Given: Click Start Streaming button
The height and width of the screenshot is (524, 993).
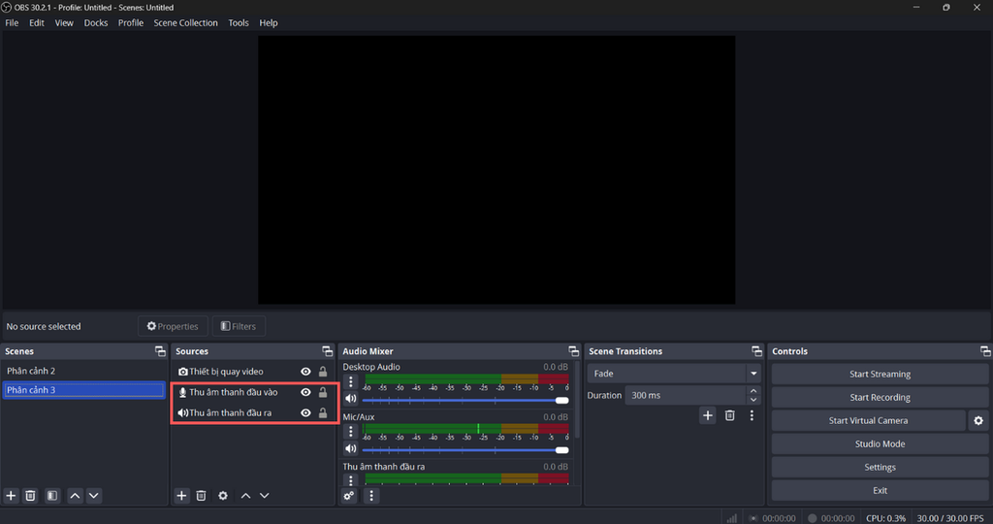Looking at the screenshot, I should (880, 374).
